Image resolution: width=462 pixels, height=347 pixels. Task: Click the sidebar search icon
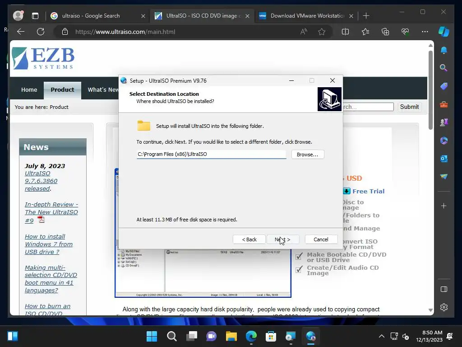coord(444,68)
